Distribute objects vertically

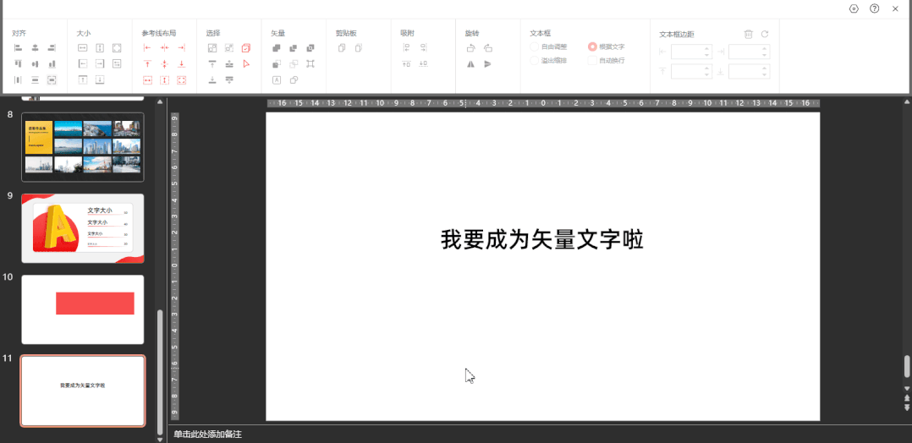pyautogui.click(x=35, y=79)
